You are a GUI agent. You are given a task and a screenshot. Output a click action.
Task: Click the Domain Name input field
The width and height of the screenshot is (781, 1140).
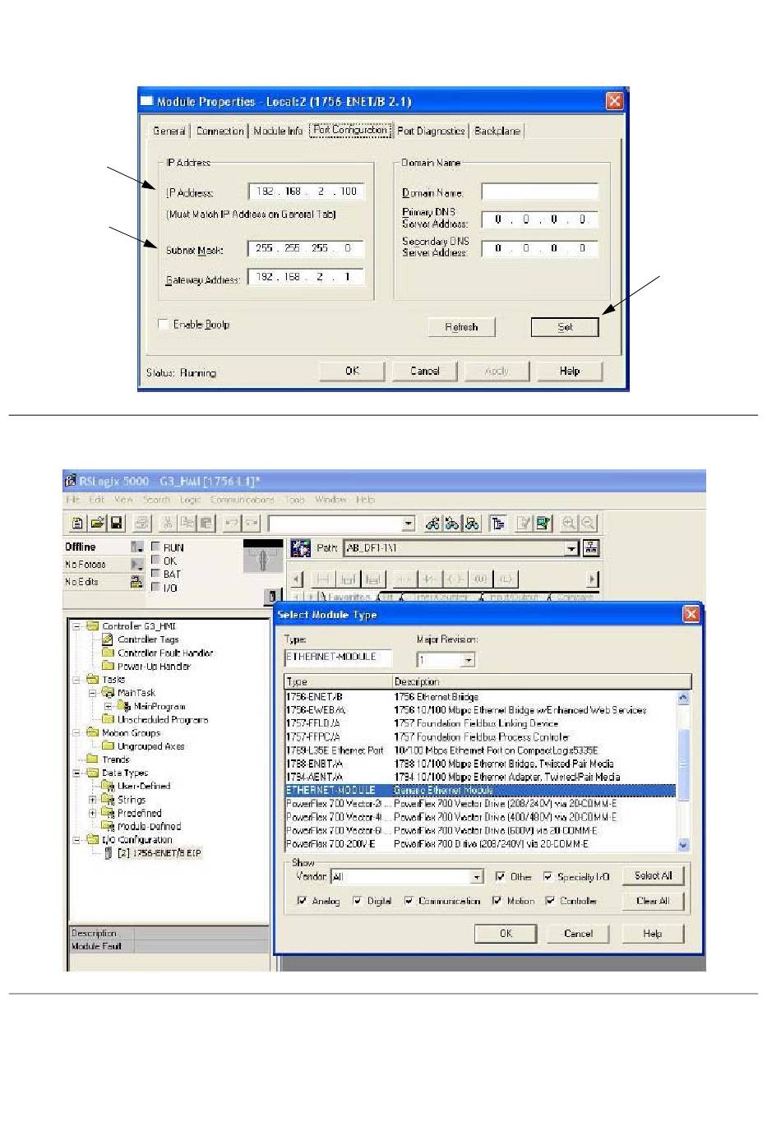tap(539, 192)
